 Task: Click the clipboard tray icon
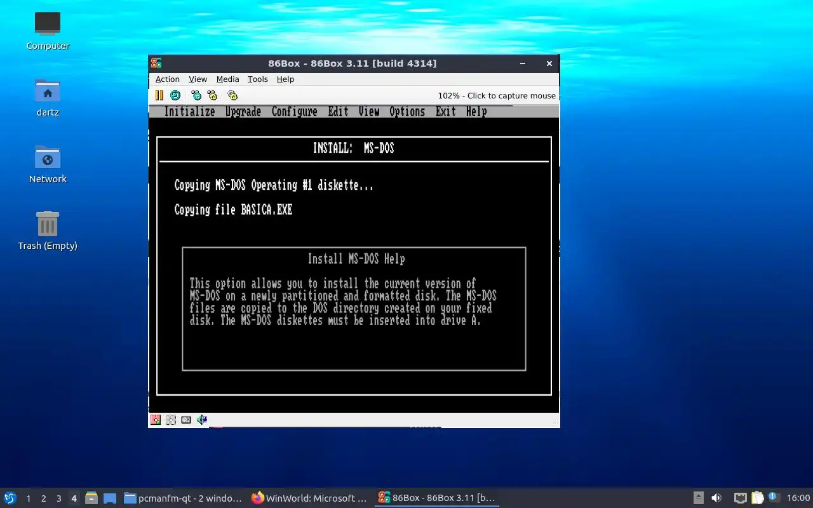(x=757, y=498)
